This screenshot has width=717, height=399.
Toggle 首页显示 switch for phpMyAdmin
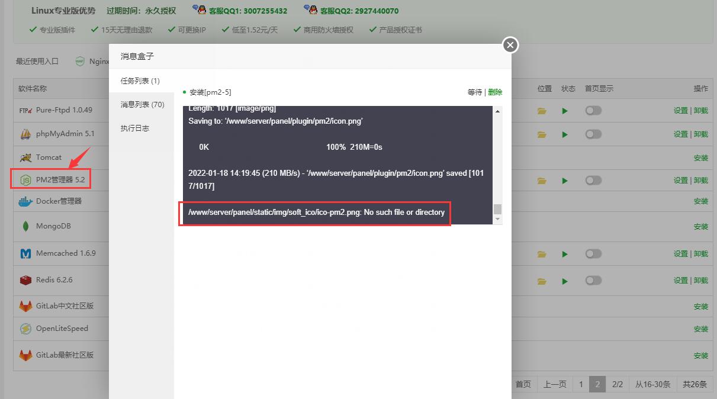coord(593,134)
